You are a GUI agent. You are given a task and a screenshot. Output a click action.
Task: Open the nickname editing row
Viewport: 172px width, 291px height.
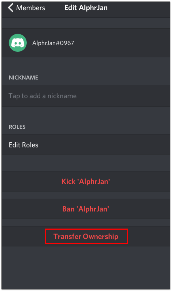(43, 96)
